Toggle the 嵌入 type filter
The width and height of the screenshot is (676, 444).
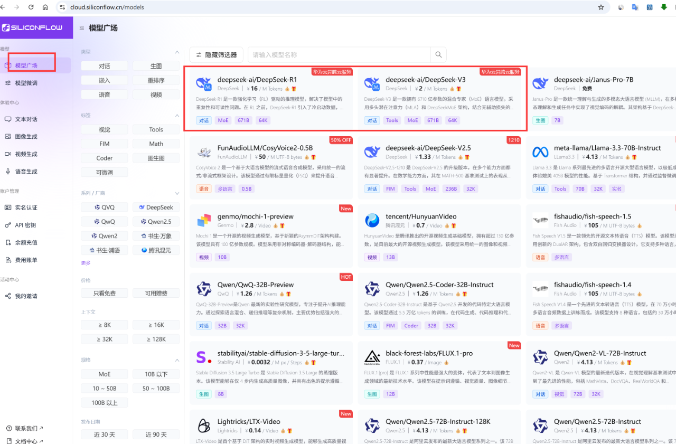105,80
